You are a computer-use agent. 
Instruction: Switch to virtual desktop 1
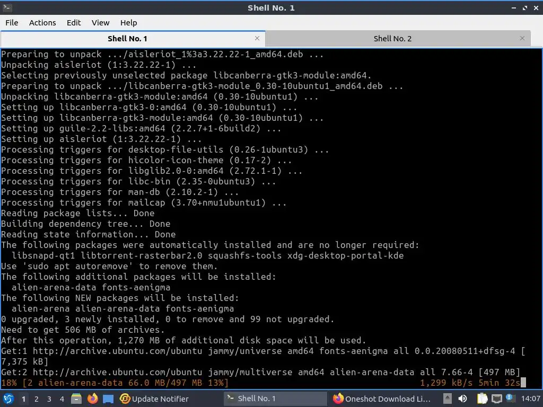point(23,399)
